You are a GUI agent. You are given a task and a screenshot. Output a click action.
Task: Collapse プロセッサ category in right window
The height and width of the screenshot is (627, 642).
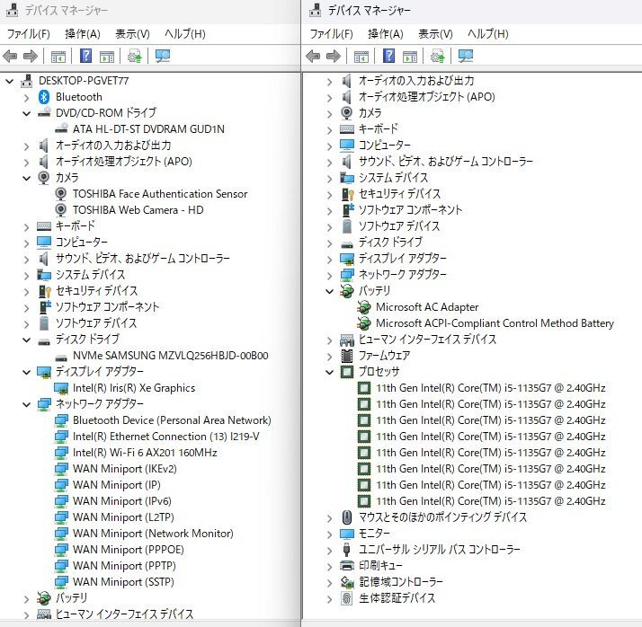[329, 372]
